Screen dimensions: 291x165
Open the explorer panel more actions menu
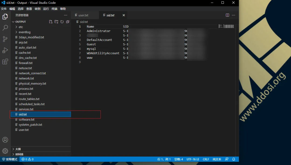pos(65,15)
